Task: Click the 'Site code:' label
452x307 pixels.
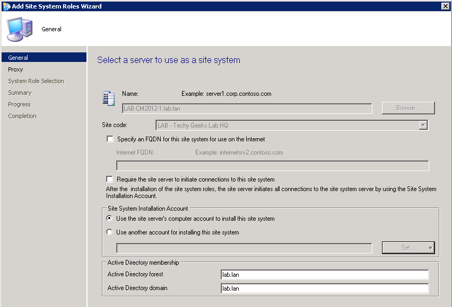Action: pos(115,125)
